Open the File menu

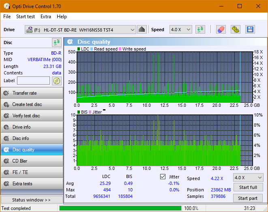click(x=7, y=17)
